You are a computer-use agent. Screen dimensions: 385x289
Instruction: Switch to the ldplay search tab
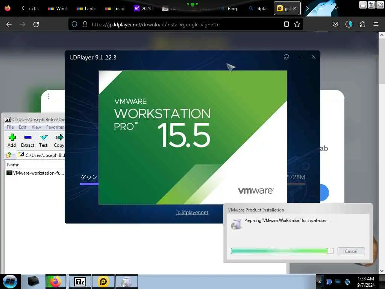tap(258, 9)
